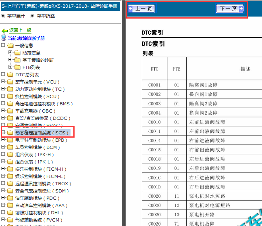The width and height of the screenshot is (262, 226).
Task: Click folder icon for 高压电池包控制模块 (BMS)
Action: point(10,104)
